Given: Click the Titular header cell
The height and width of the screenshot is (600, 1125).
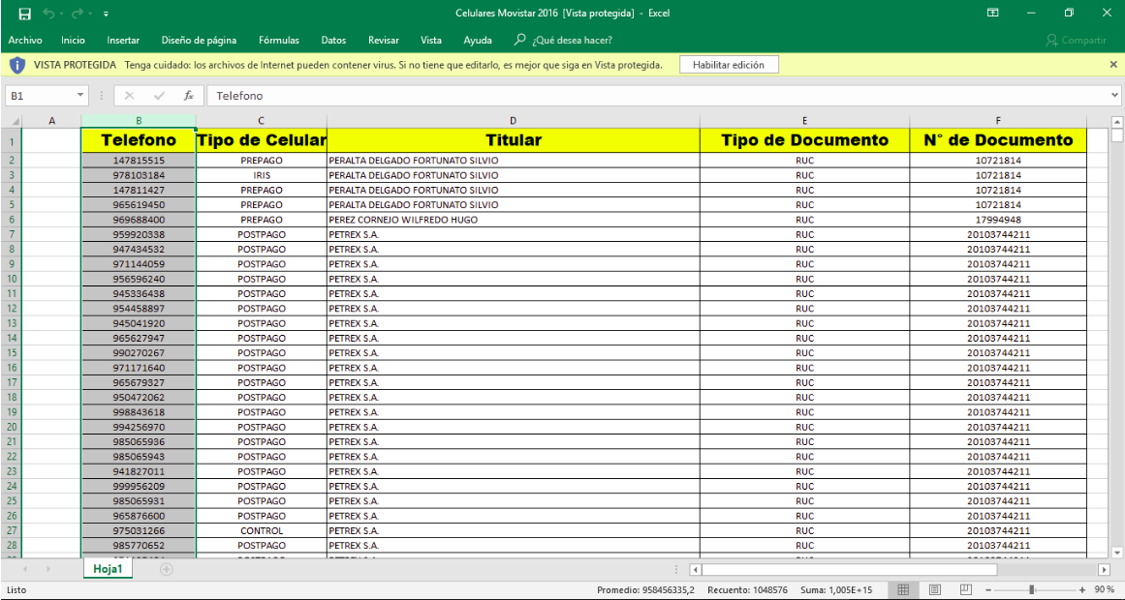Looking at the screenshot, I should 513,139.
